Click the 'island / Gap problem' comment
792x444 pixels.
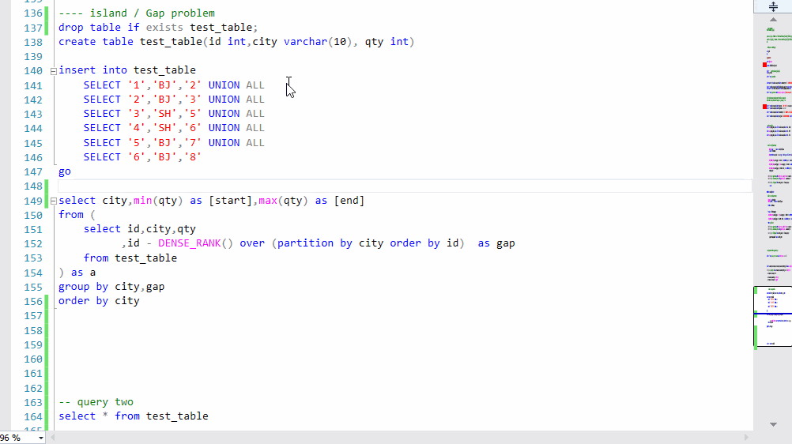[137, 13]
